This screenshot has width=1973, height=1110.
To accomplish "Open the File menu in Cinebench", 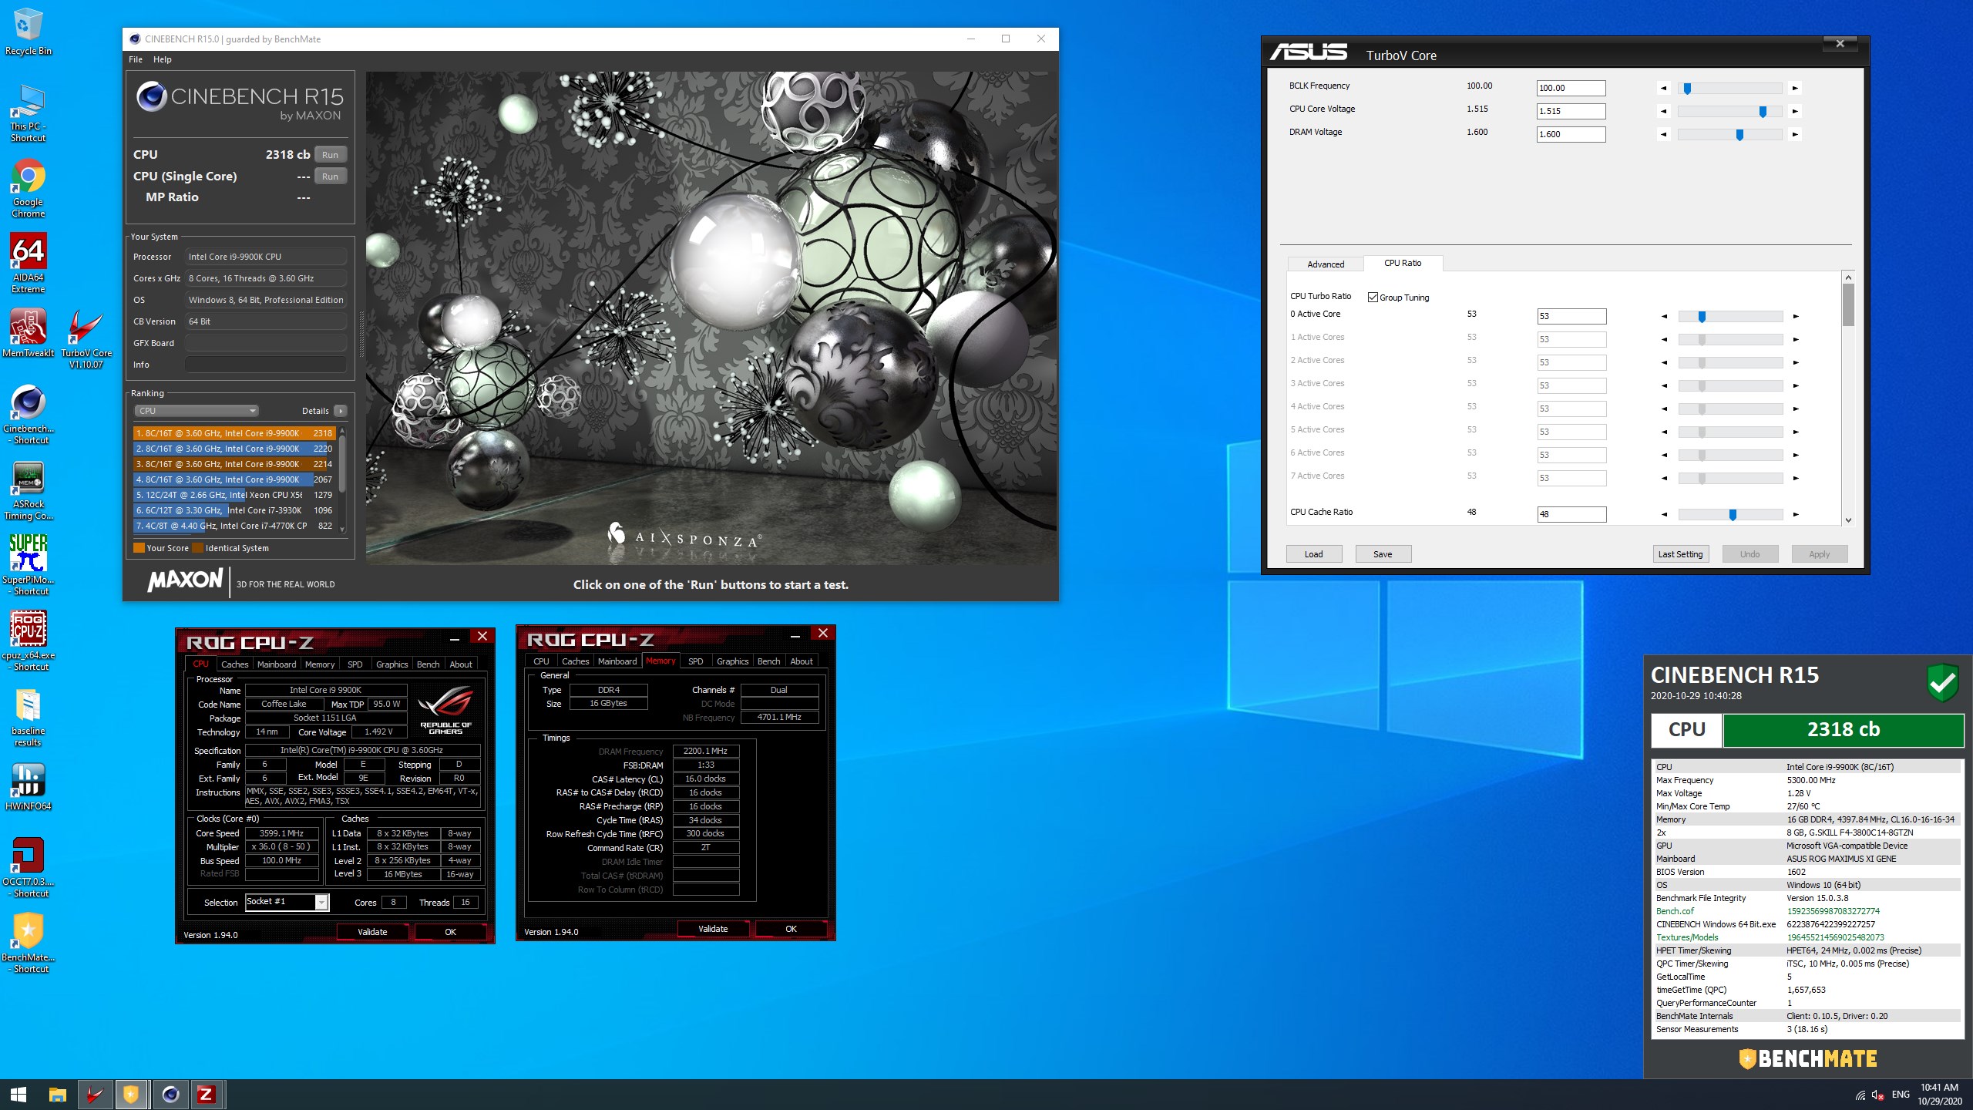I will click(136, 59).
